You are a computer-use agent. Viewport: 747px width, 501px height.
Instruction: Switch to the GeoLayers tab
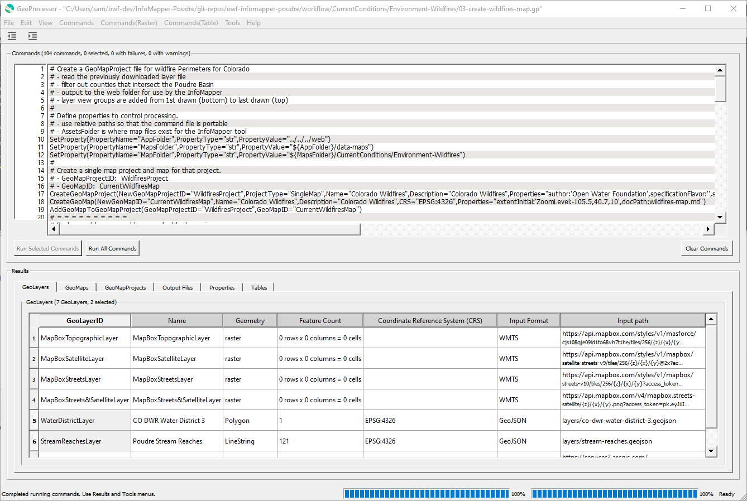(x=36, y=287)
